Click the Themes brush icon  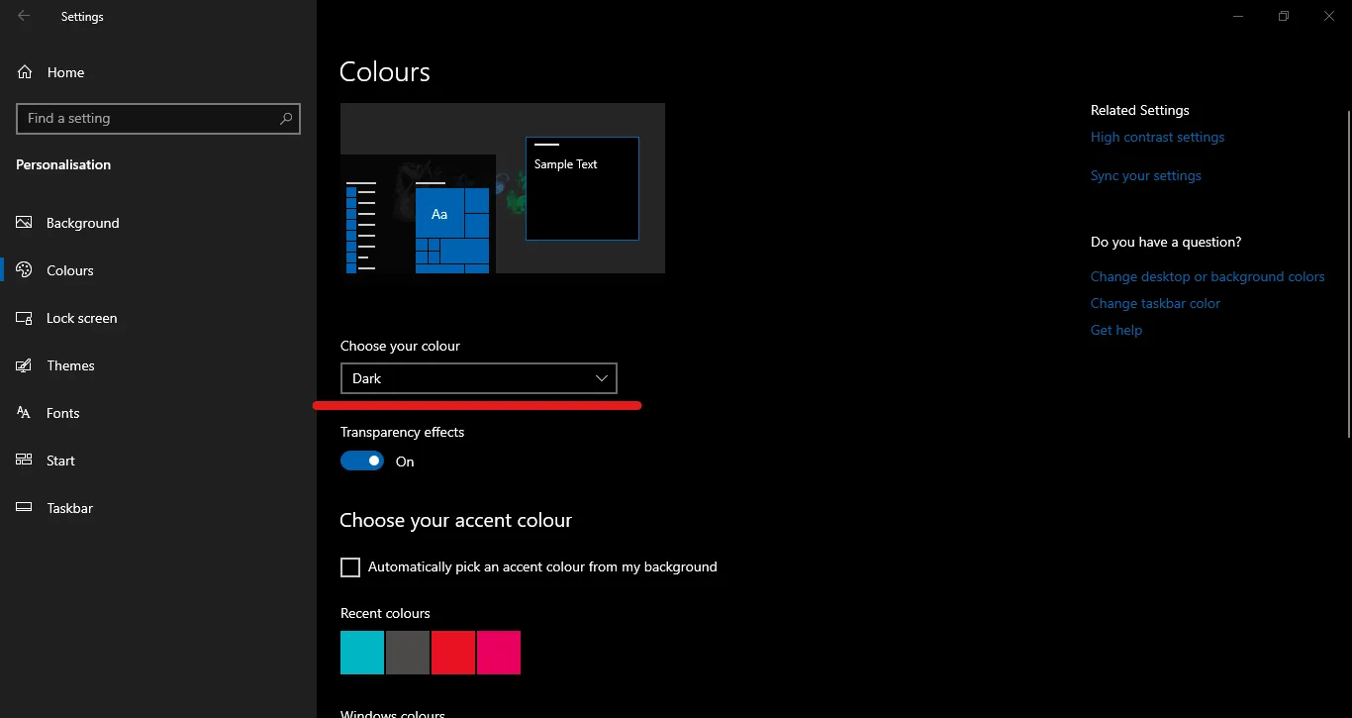pos(25,365)
